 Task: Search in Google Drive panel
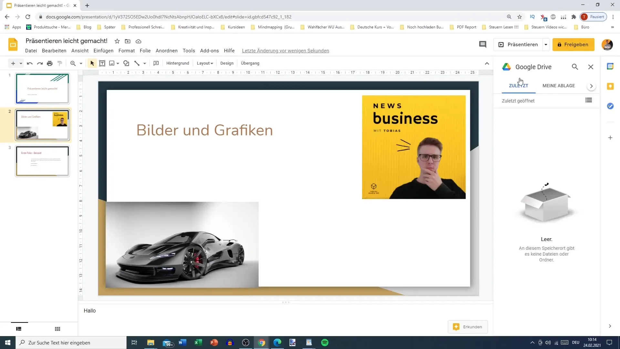[x=575, y=67]
